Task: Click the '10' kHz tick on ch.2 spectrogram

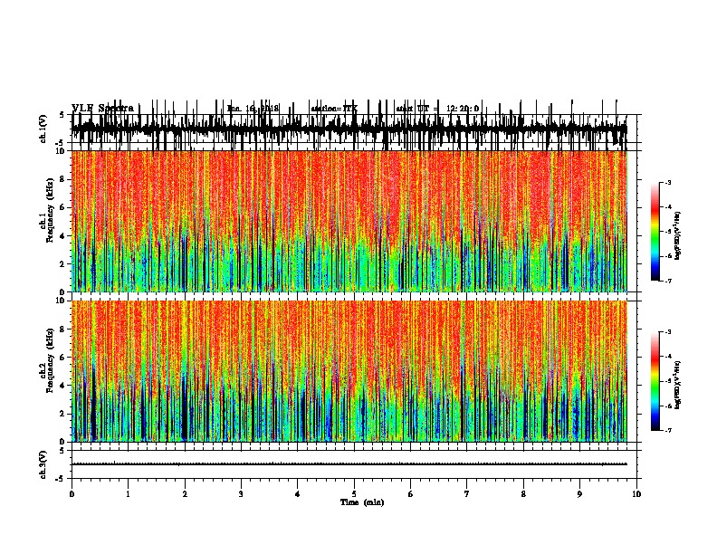Action: tap(62, 301)
